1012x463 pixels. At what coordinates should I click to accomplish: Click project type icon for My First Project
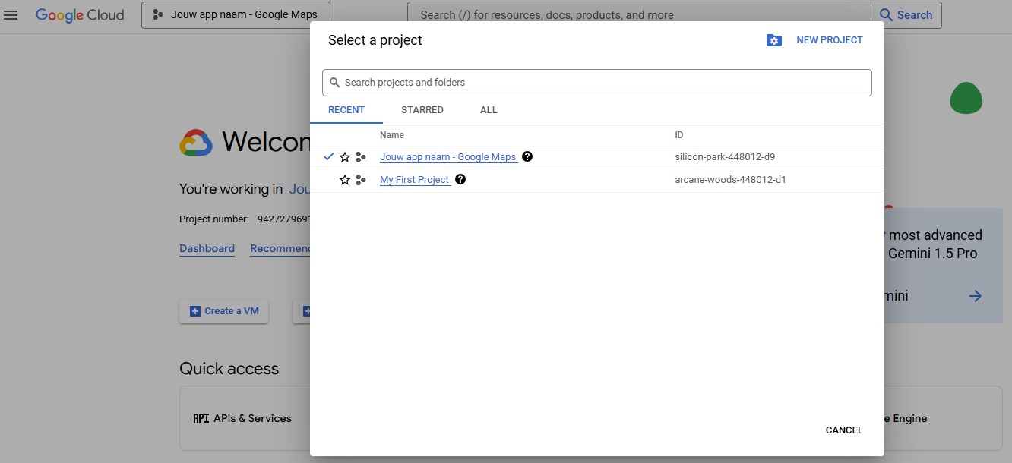click(361, 180)
